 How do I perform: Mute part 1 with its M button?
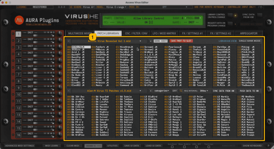coord(51,33)
